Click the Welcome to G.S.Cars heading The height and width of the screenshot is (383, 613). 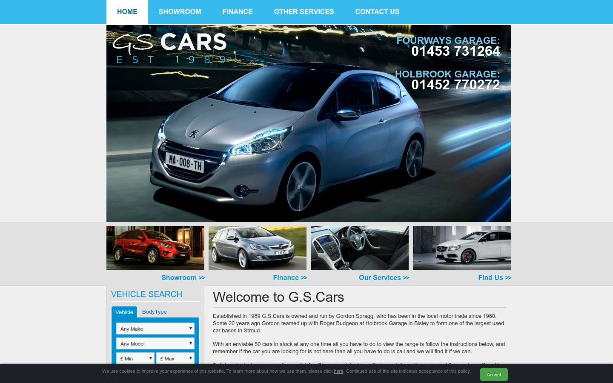[278, 297]
